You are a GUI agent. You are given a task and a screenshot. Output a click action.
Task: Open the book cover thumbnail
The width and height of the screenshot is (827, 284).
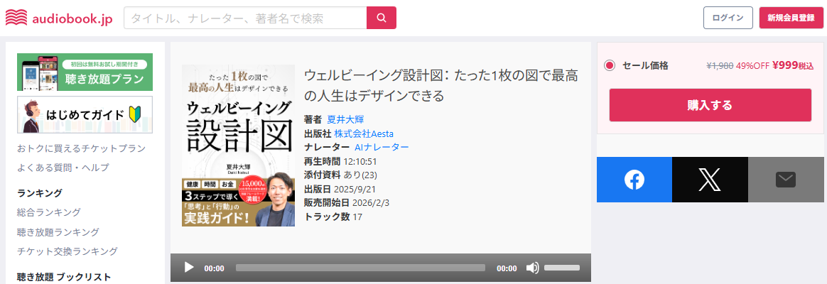point(239,146)
